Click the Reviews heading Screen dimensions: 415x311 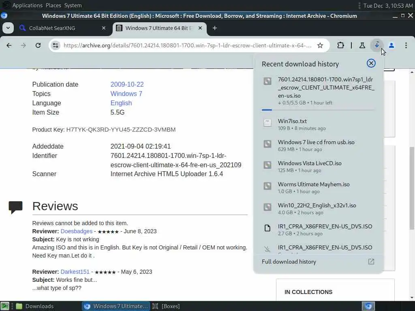[x=55, y=206]
